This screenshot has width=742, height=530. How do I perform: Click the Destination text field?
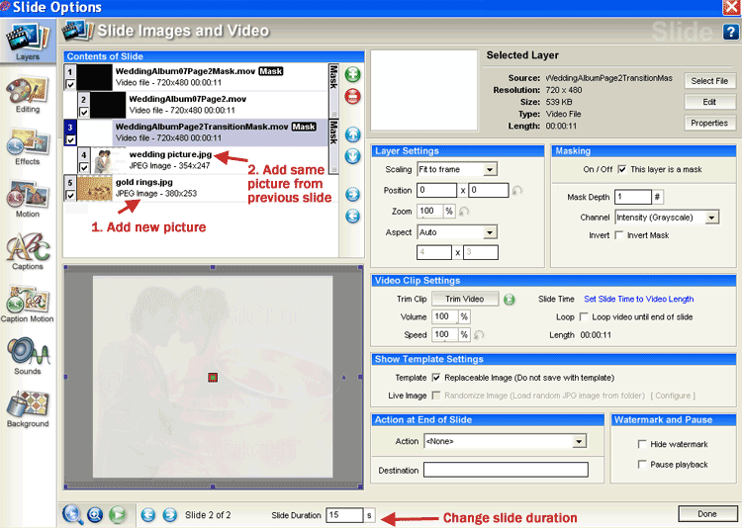pos(506,470)
